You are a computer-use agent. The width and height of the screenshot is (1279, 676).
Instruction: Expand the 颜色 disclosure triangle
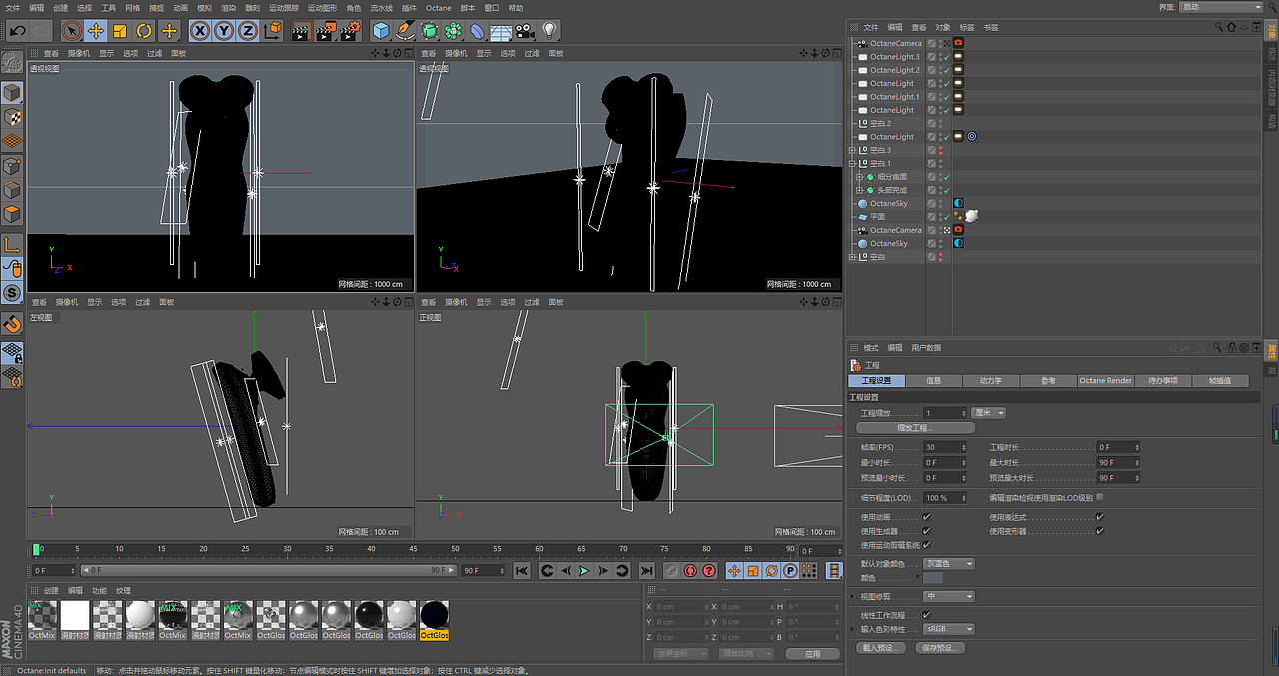click(x=917, y=578)
